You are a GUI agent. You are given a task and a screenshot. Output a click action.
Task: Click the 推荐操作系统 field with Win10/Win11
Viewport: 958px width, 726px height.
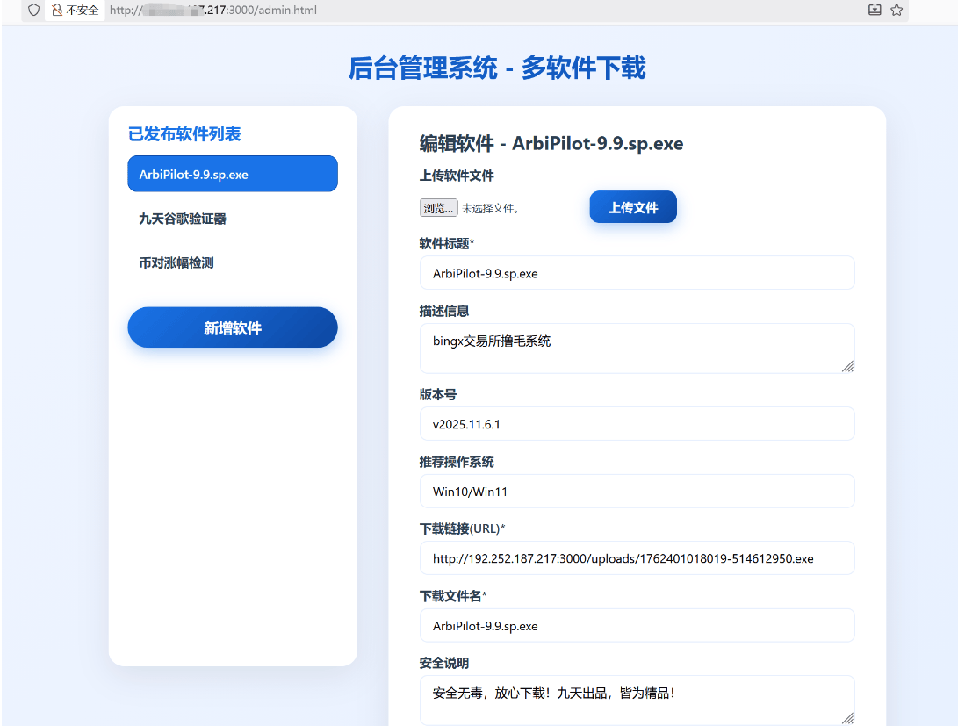click(637, 492)
